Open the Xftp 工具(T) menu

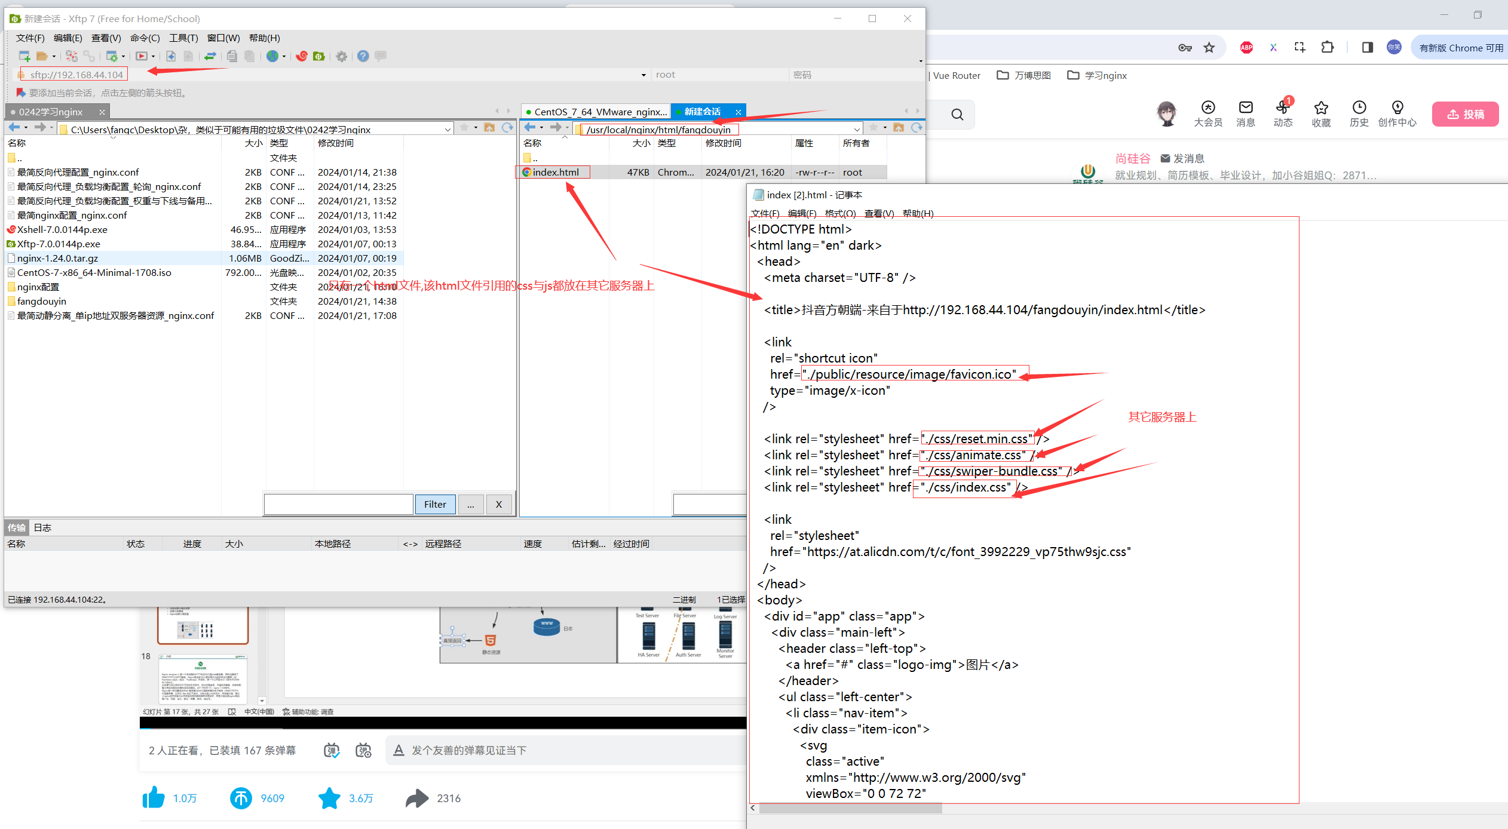pyautogui.click(x=183, y=38)
